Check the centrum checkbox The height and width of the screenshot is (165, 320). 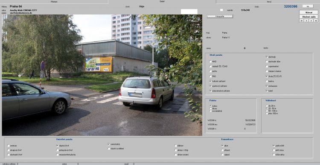[9, 146]
